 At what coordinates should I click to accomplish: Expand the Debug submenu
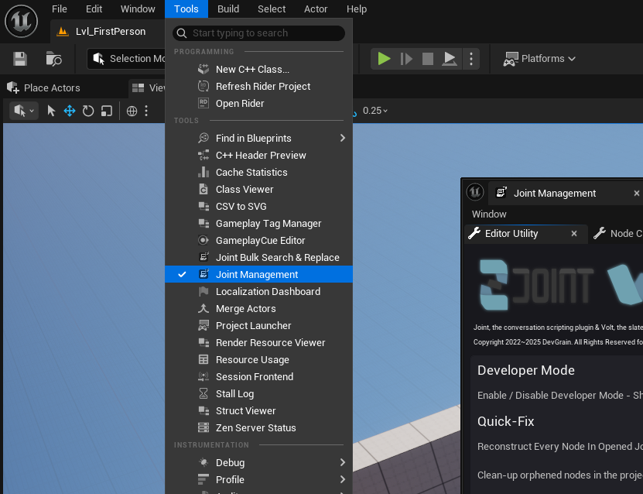pos(343,463)
